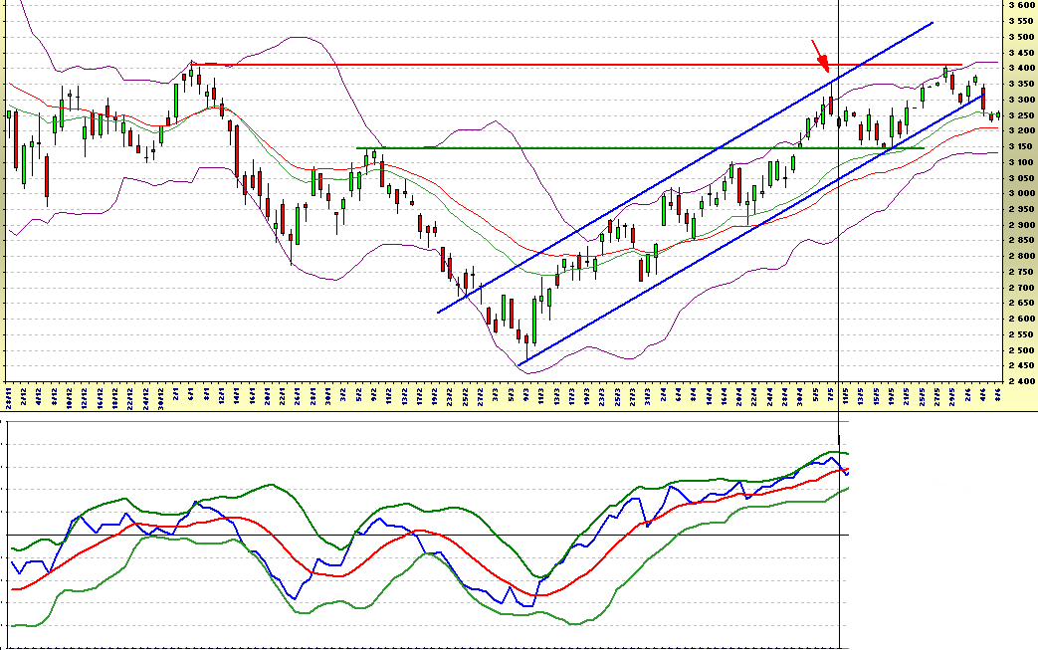1038x650 pixels.
Task: Select the 2 400 price axis label
Action: 1018,381
